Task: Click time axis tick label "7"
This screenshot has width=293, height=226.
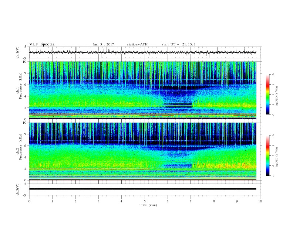Action: point(191,201)
